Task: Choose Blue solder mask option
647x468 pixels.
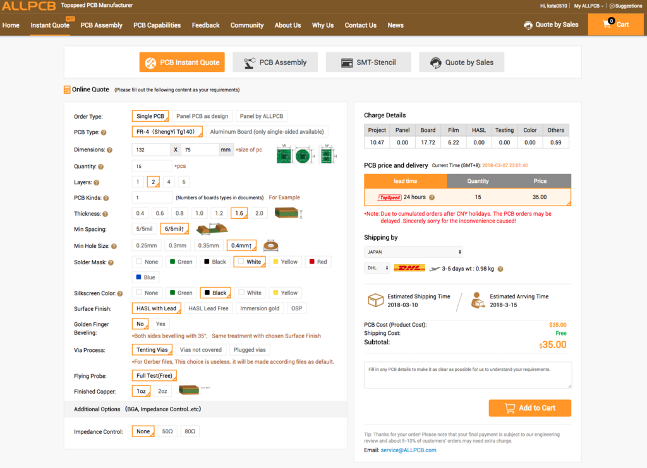Action: 146,278
